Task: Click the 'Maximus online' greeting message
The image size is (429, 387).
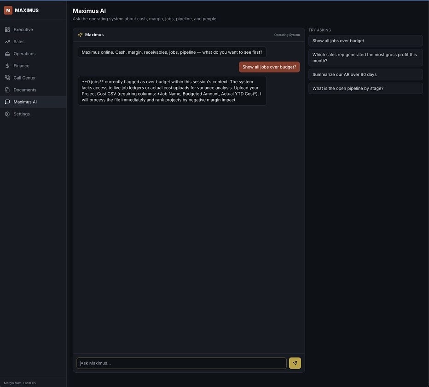Action: pos(172,52)
